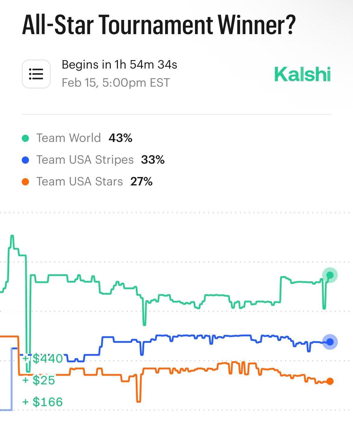353x440 pixels.
Task: Click blue endpoint marker on chart
Action: pos(330,342)
